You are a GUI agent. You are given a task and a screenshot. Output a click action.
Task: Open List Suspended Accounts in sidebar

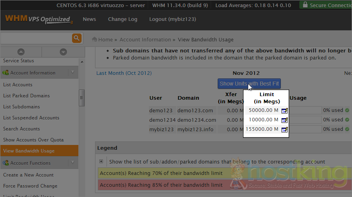pos(31,118)
